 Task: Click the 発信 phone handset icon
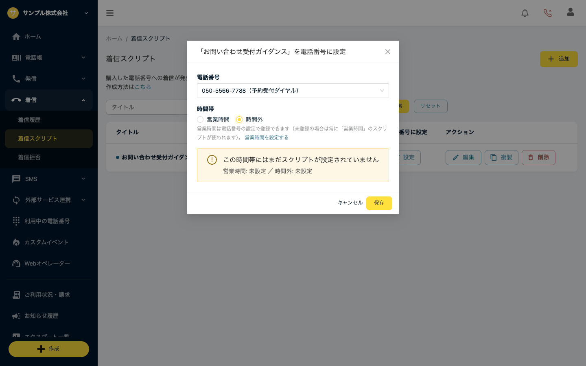pos(16,79)
